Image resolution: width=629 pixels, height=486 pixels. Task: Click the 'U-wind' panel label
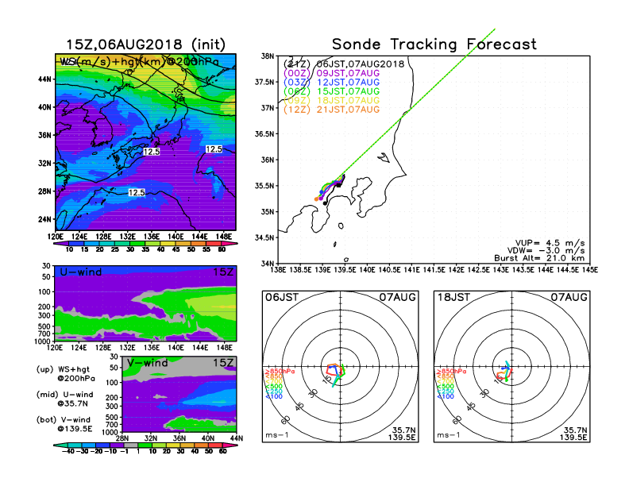tap(81, 272)
